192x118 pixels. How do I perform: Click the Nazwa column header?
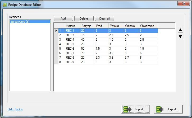pos(72,26)
